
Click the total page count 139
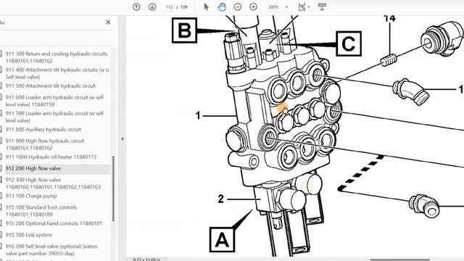tap(183, 7)
